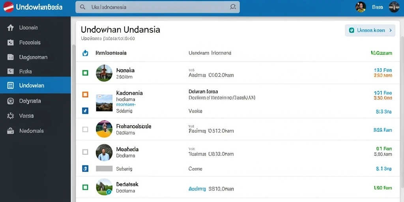404x202 pixels.
Task: Click the Ukneaa.koen button
Action: click(x=370, y=30)
